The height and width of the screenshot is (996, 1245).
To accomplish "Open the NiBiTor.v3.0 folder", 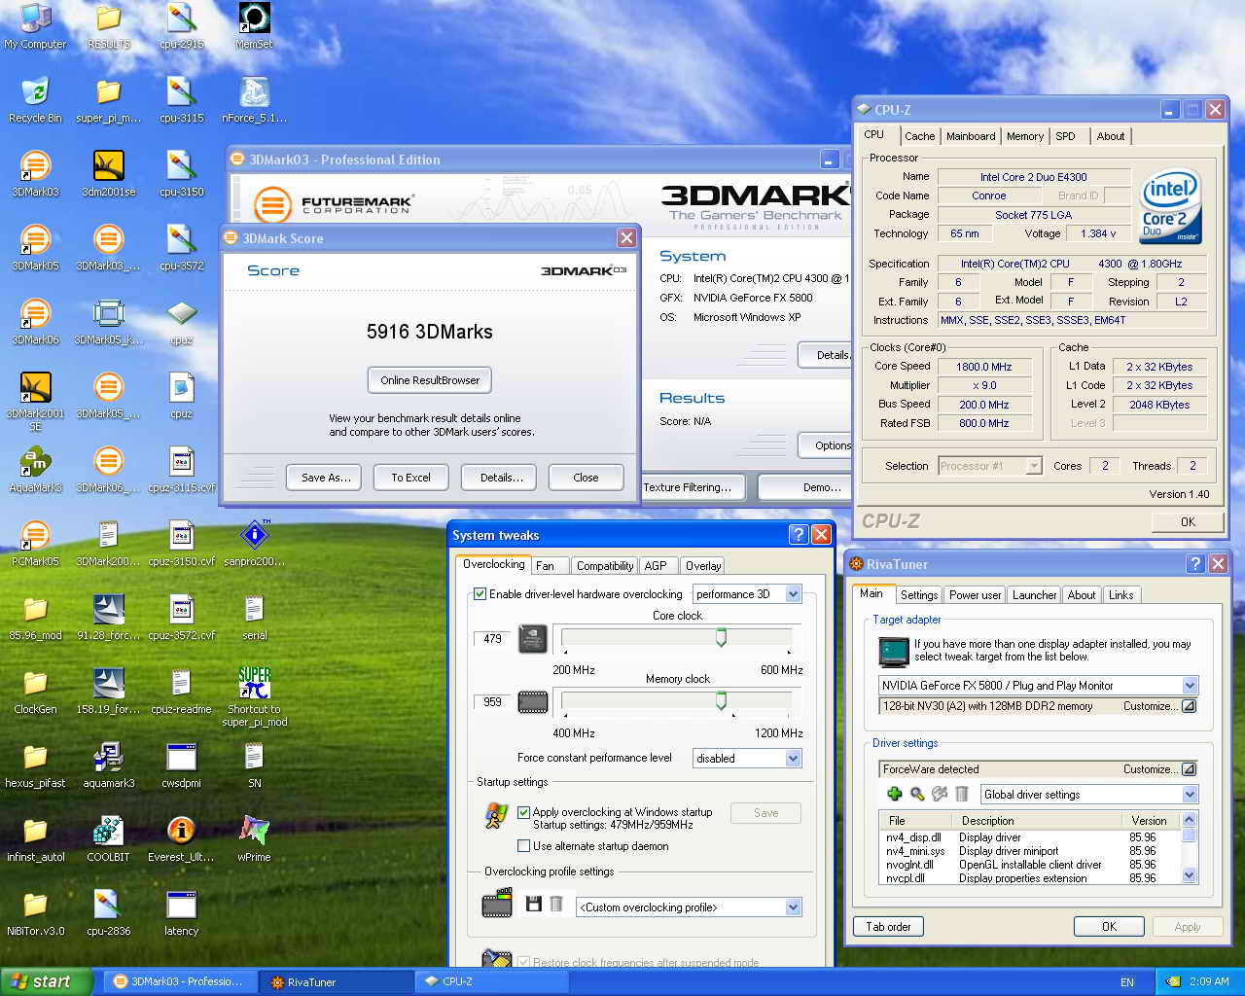I will 35,913.
